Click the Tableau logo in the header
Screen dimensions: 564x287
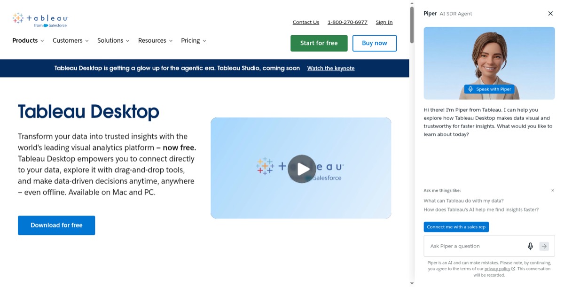click(40, 20)
